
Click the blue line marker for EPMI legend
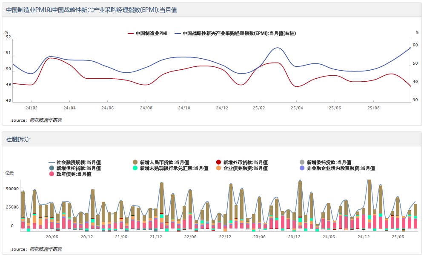click(x=178, y=33)
